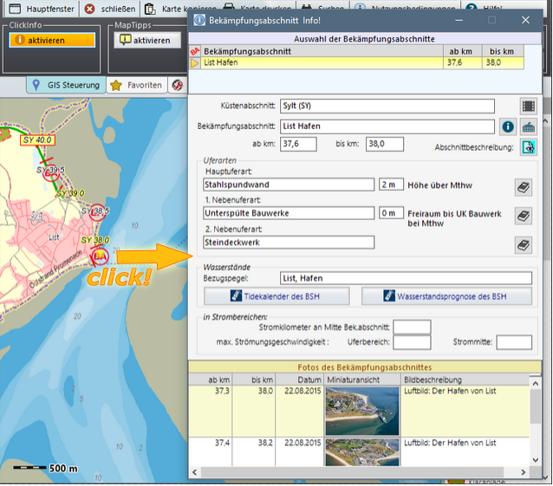Image resolution: width=553 pixels, height=486 pixels.
Task: Click horizontal scrollbar left arrow in photo table
Action: [195, 472]
